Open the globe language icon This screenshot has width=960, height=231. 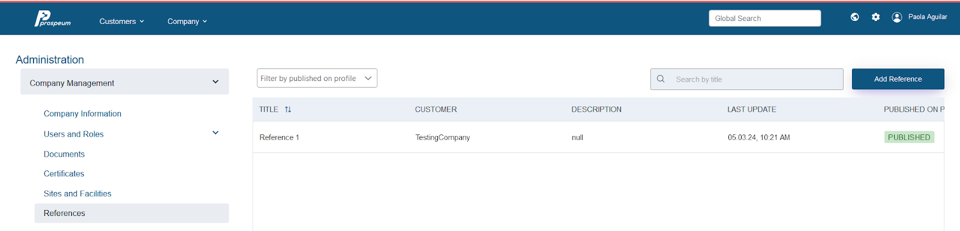point(855,17)
